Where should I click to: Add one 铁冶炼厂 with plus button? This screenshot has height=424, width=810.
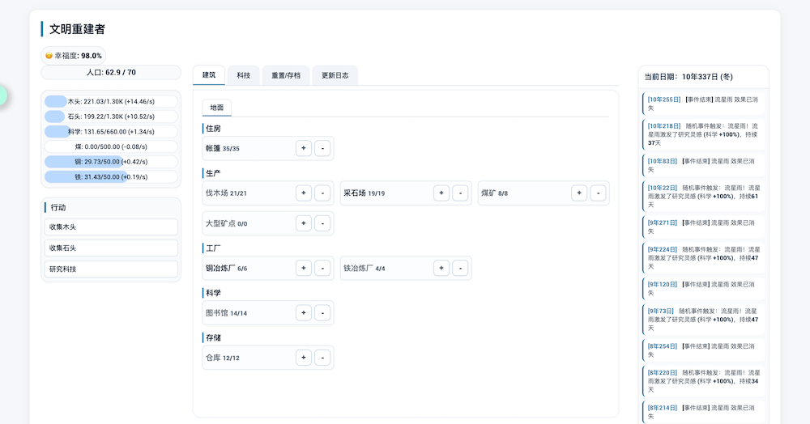[x=441, y=268]
